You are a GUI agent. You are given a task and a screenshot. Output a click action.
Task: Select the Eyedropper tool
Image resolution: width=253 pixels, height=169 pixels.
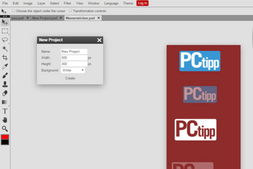point(5,66)
